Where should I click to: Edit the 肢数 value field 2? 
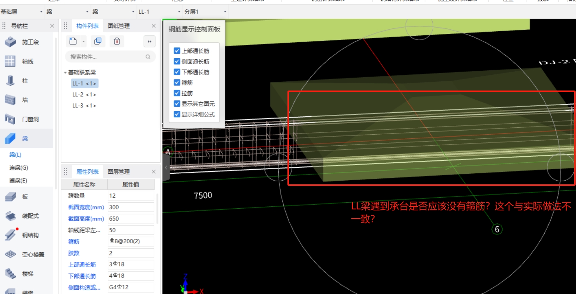click(x=131, y=253)
